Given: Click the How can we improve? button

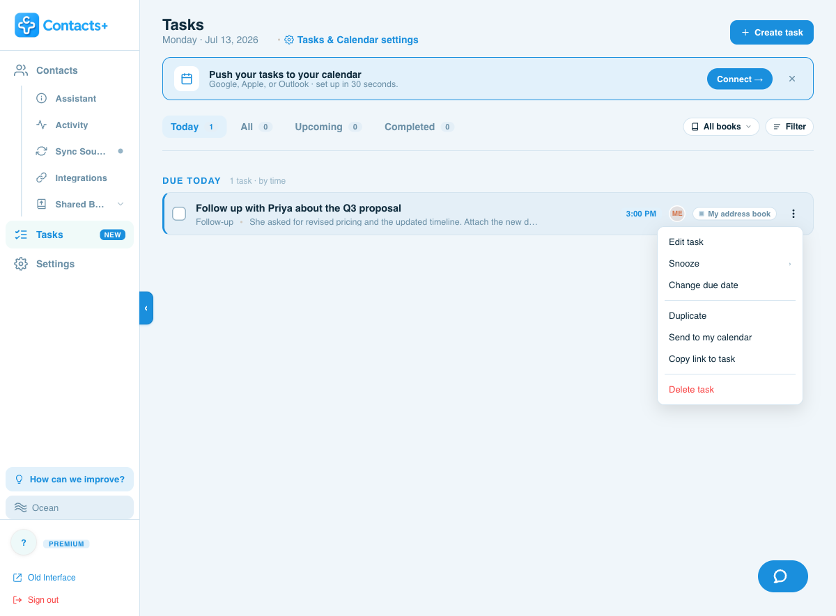Looking at the screenshot, I should point(70,479).
